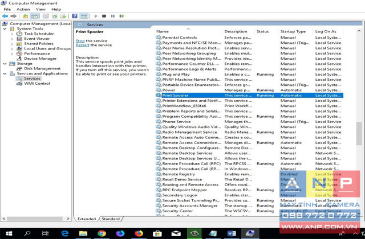Select the Phone Service row
The height and width of the screenshot is (239, 365).
point(249,121)
